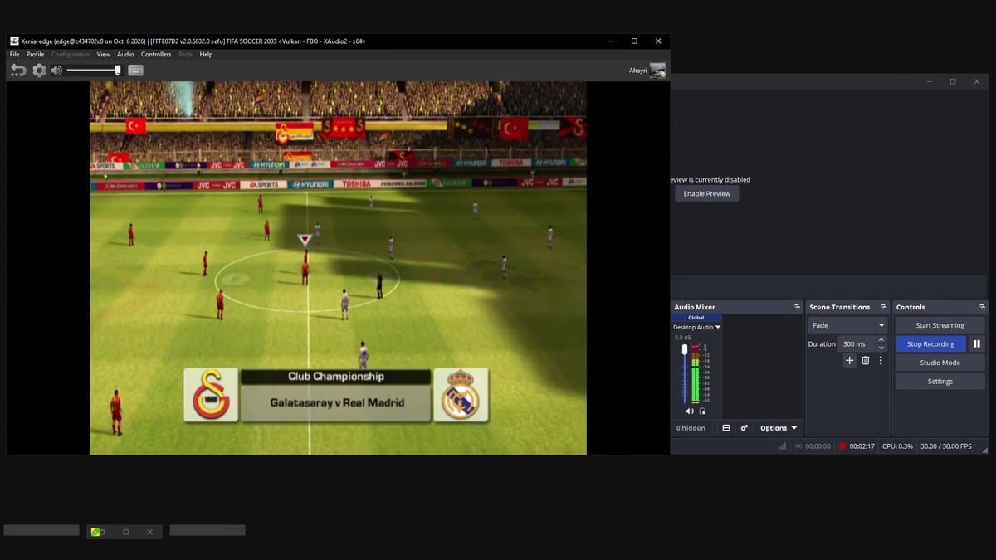Toggle Audio Mixer layout icon
The image size is (996, 560).
pyautogui.click(x=726, y=428)
